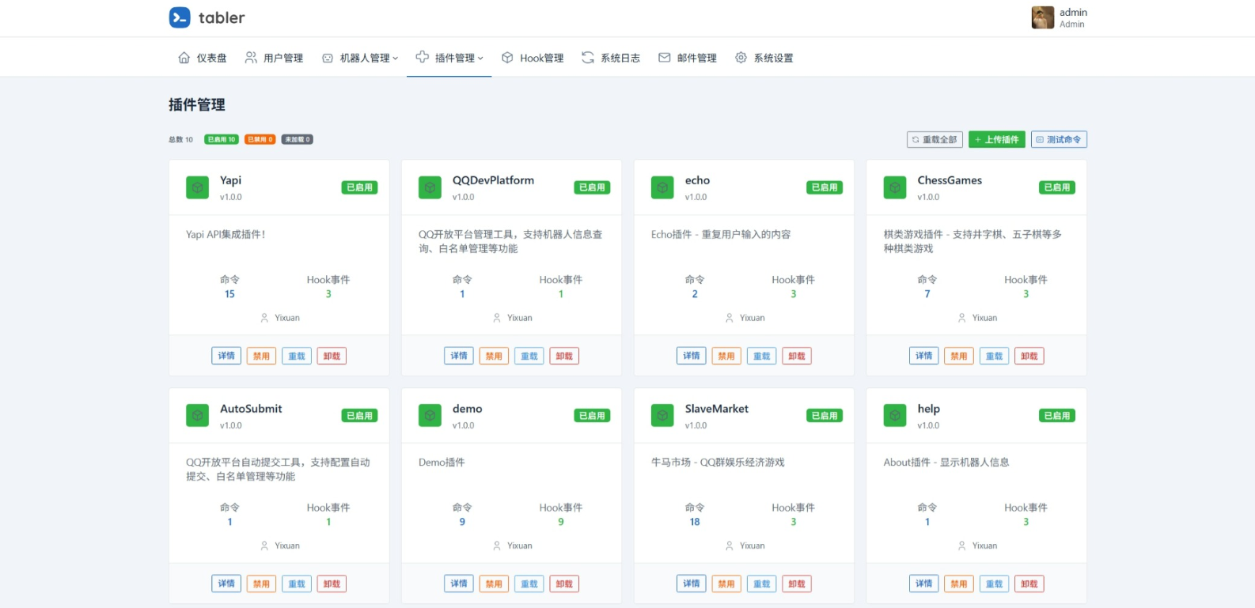This screenshot has width=1255, height=608.
Task: Disable SlaveMarket with 禁用 button
Action: click(x=726, y=583)
